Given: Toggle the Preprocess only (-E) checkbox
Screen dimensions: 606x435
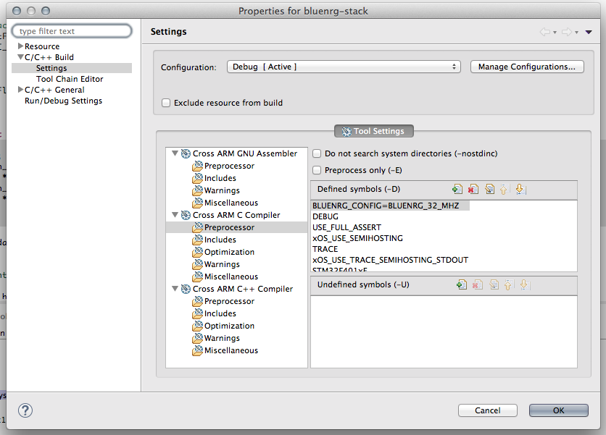Looking at the screenshot, I should 317,170.
